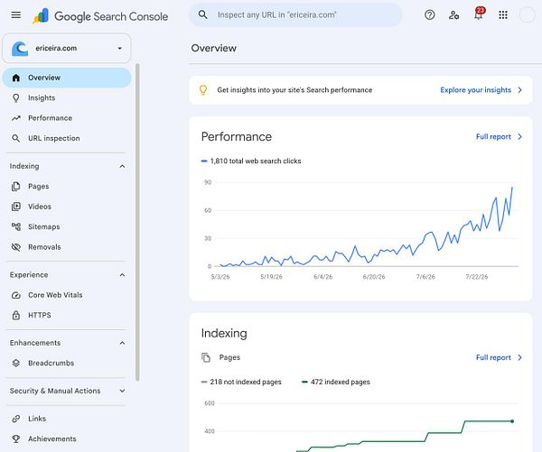Image resolution: width=542 pixels, height=452 pixels.
Task: Open Links in the sidebar
Action: [67, 419]
